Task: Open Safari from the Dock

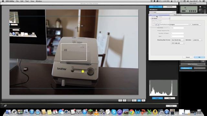Action: tap(38, 112)
